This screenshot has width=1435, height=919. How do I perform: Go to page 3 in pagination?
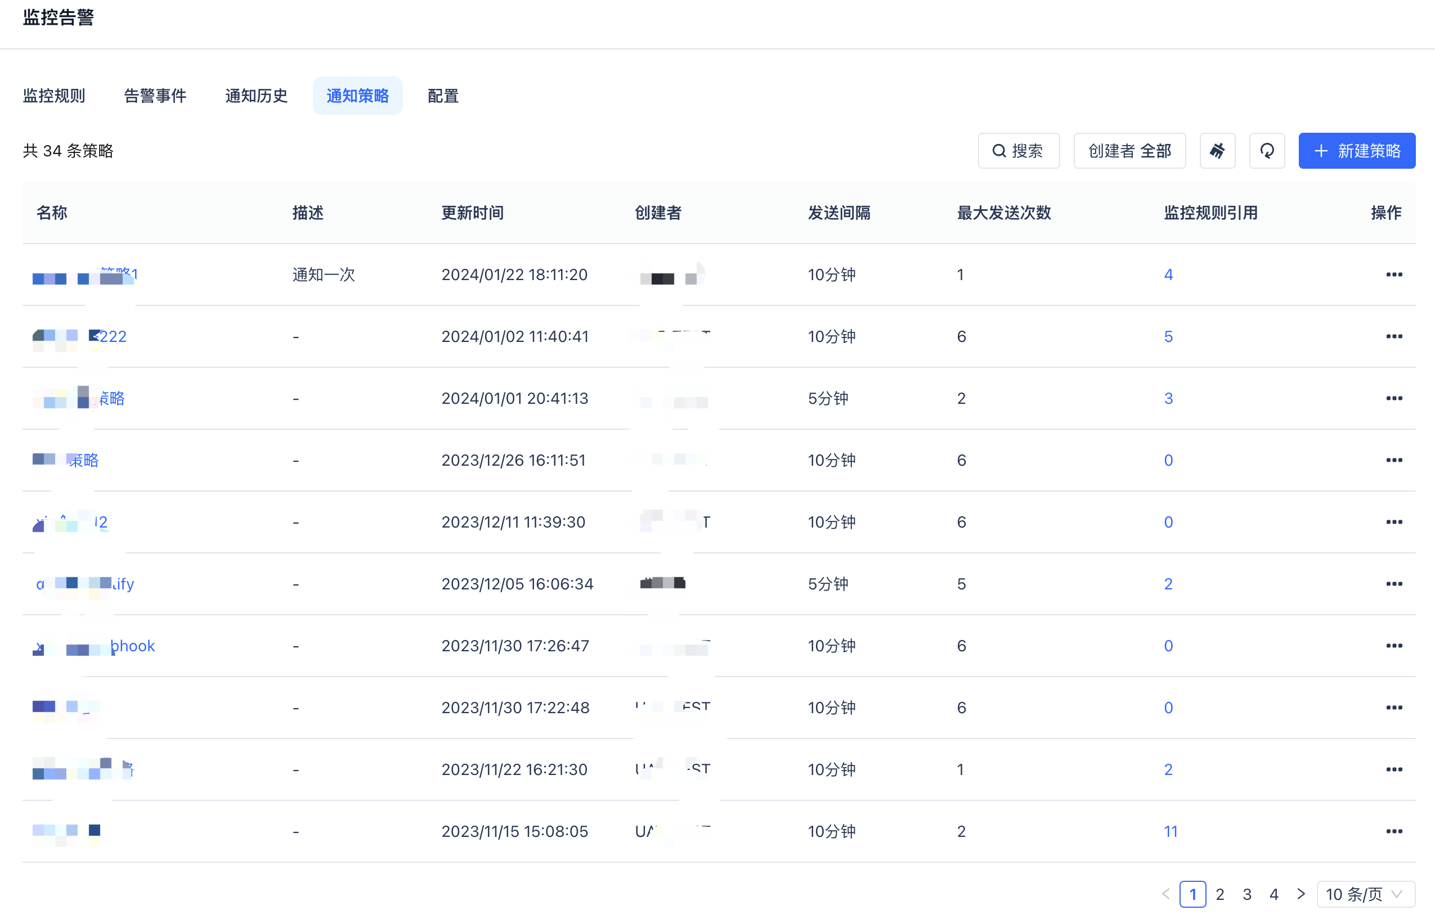coord(1246,894)
